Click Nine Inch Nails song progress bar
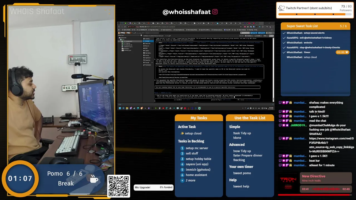 [x=315, y=194]
